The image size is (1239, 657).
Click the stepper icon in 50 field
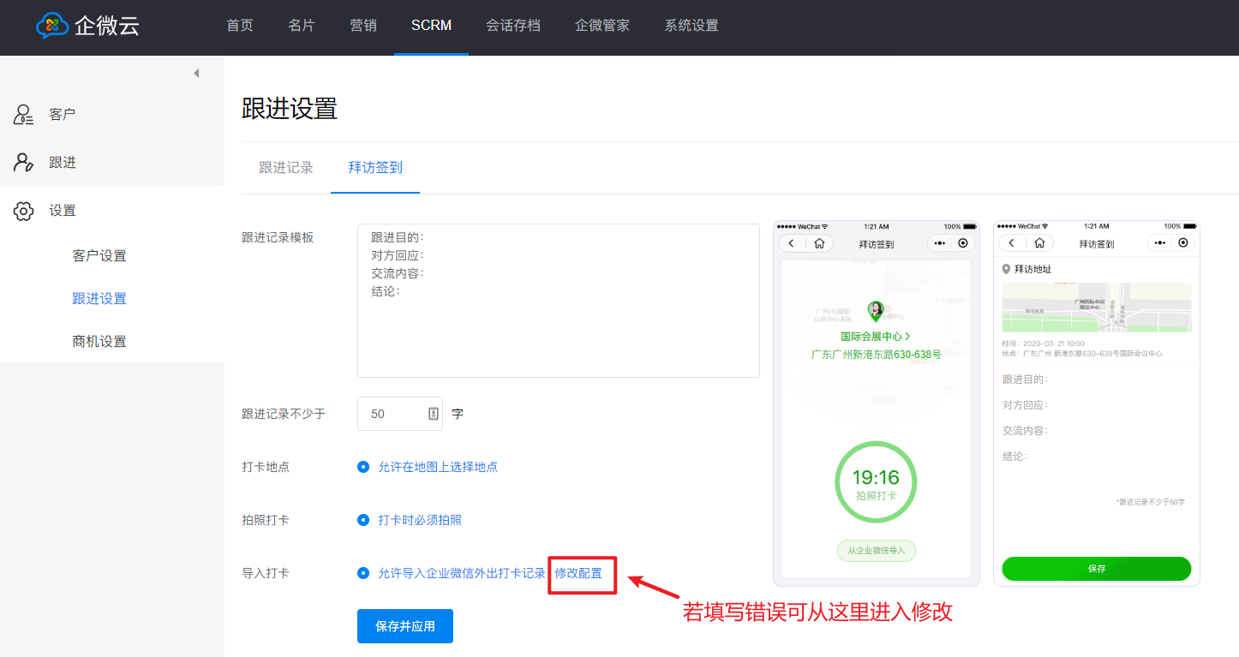433,414
